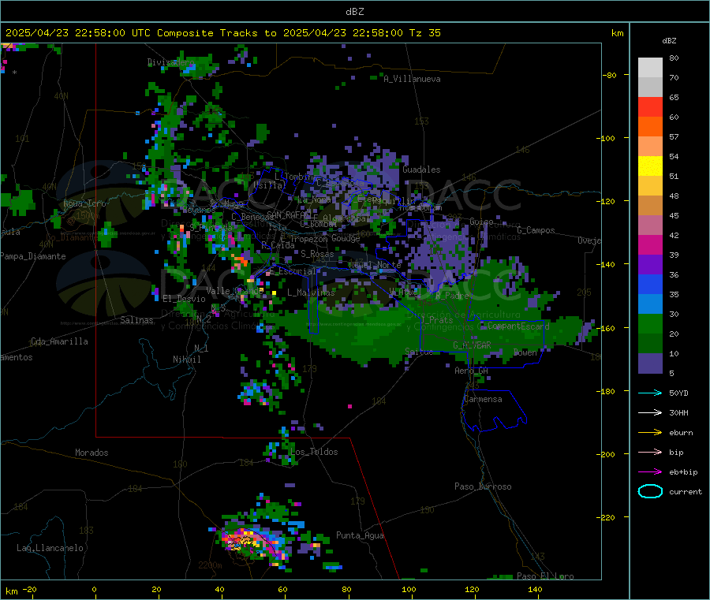Click the '80' value on the dBZ scale
The image size is (710, 600).
coord(674,58)
